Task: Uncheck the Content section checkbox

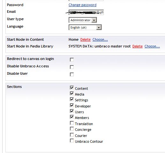Action: click(x=72, y=88)
